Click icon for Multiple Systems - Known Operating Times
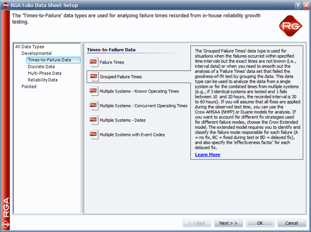The height and width of the screenshot is (232, 311). pyautogui.click(x=93, y=91)
